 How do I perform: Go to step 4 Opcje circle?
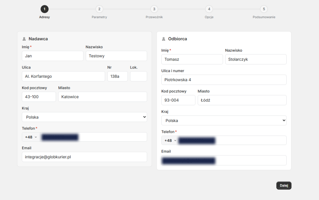209,9
